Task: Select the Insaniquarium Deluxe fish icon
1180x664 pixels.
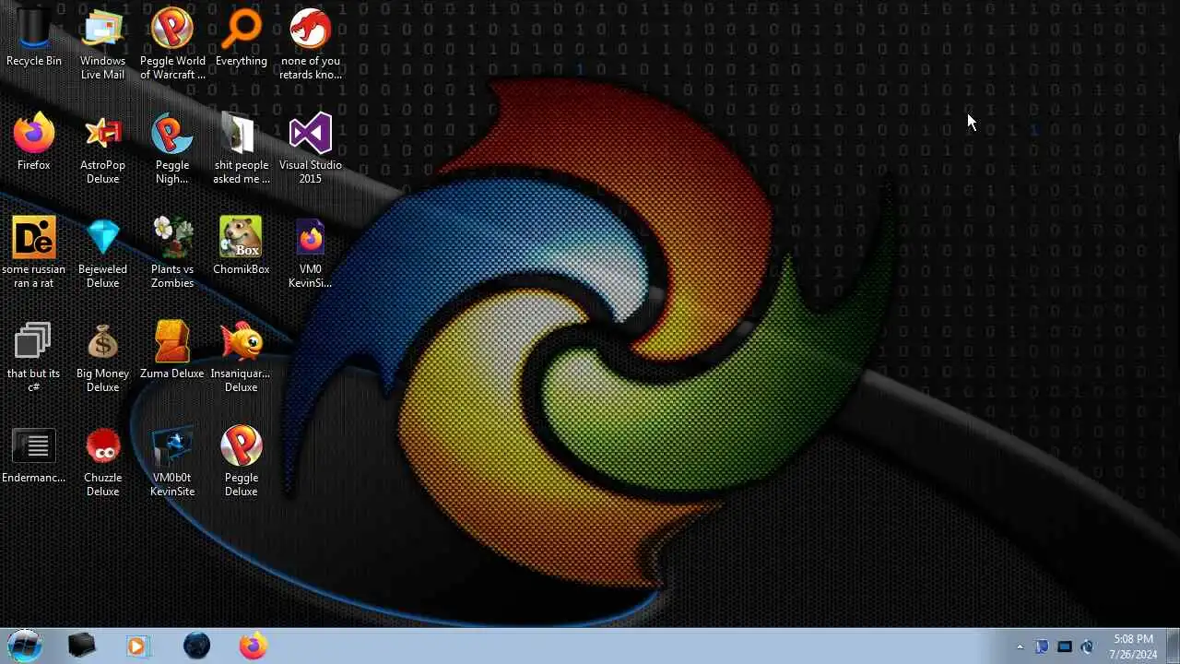Action: click(242, 358)
